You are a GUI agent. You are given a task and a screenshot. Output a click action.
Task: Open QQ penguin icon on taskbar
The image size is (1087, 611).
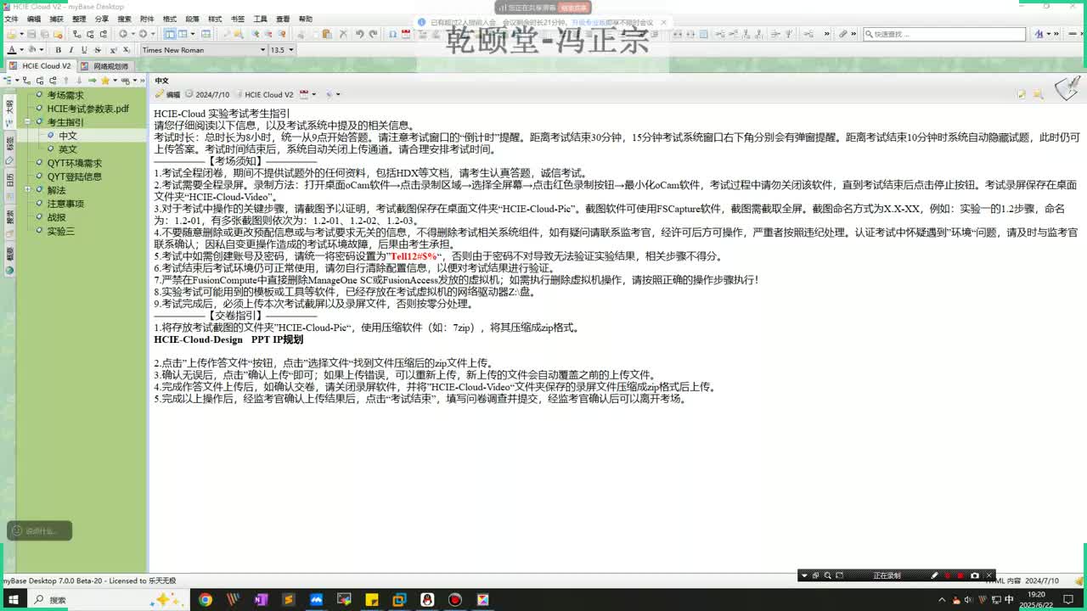pyautogui.click(x=427, y=600)
